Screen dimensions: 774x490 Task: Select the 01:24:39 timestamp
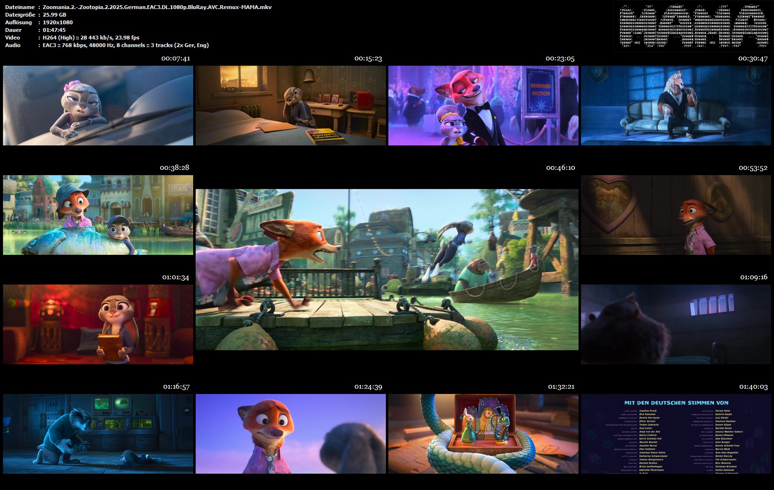[368, 386]
